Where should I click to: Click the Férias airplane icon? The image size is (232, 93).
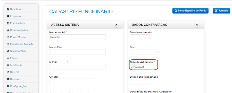click(x=8, y=58)
